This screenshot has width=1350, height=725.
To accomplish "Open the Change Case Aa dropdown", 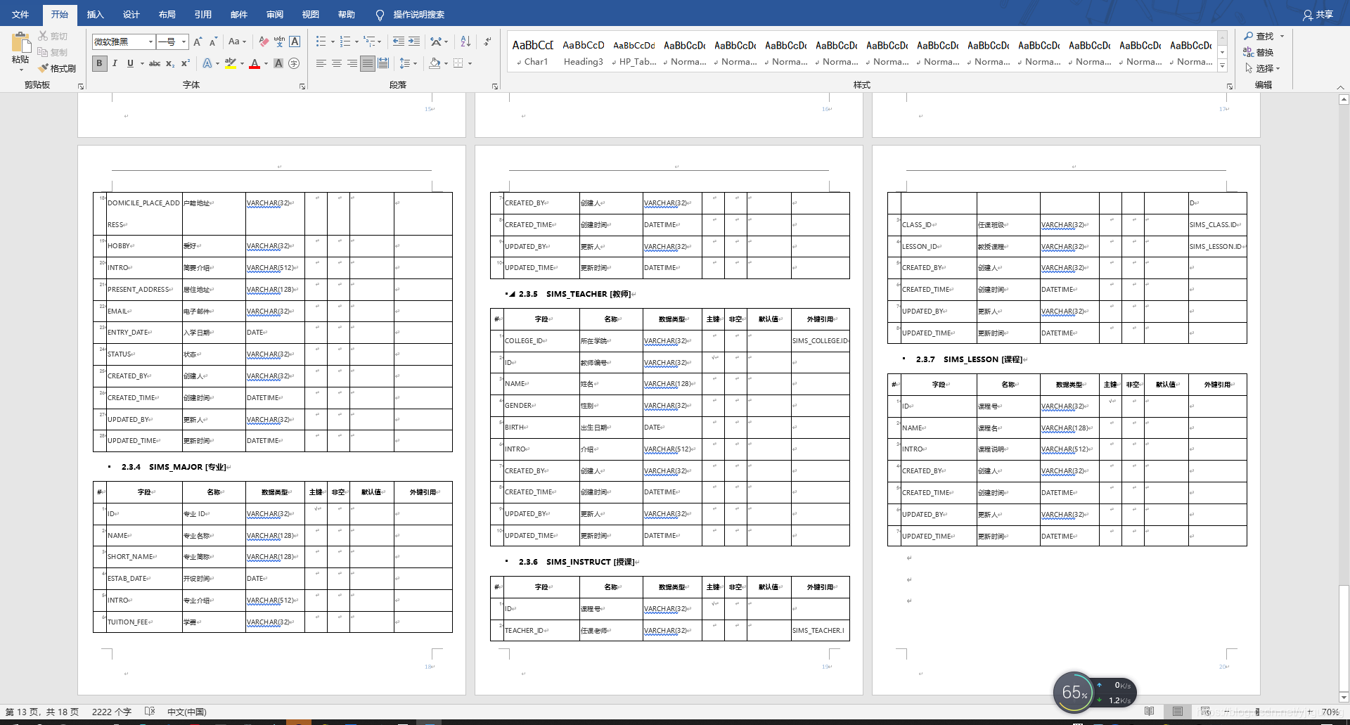I will point(237,42).
